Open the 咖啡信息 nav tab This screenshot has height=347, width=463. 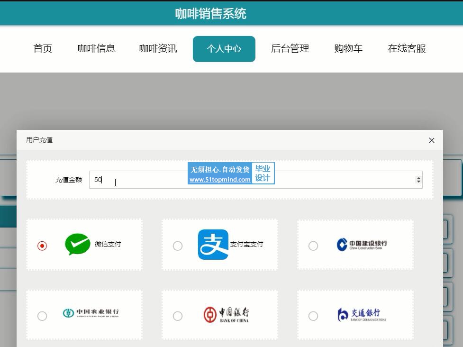[96, 49]
